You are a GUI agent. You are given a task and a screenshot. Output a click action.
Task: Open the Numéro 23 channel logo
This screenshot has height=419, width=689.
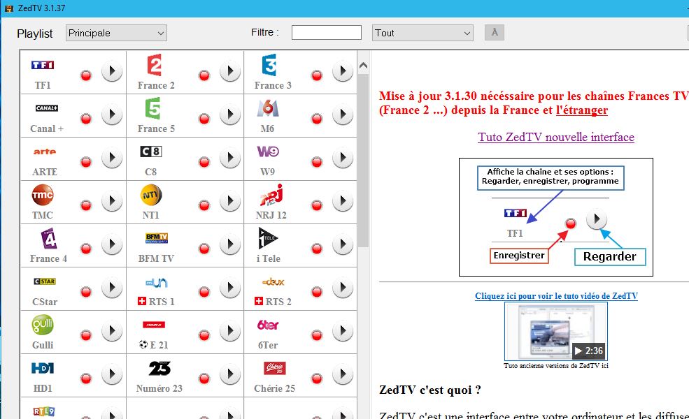(159, 369)
